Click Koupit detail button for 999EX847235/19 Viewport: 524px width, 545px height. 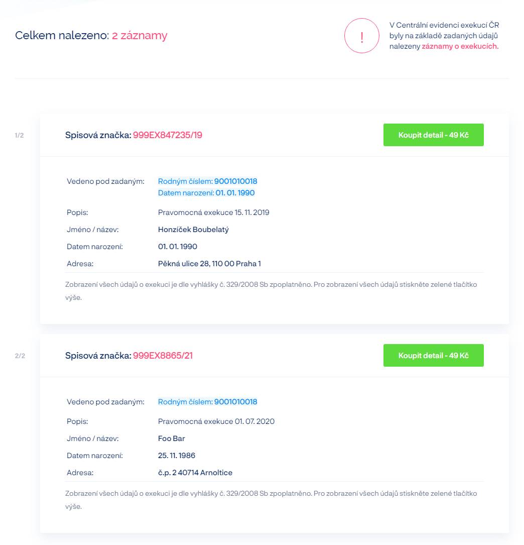[x=433, y=135]
